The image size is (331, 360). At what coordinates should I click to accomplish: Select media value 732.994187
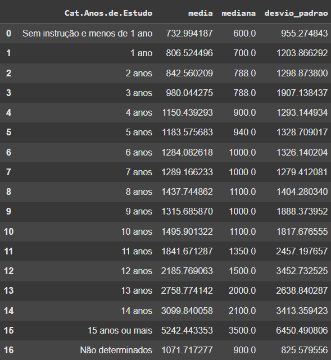pos(189,34)
